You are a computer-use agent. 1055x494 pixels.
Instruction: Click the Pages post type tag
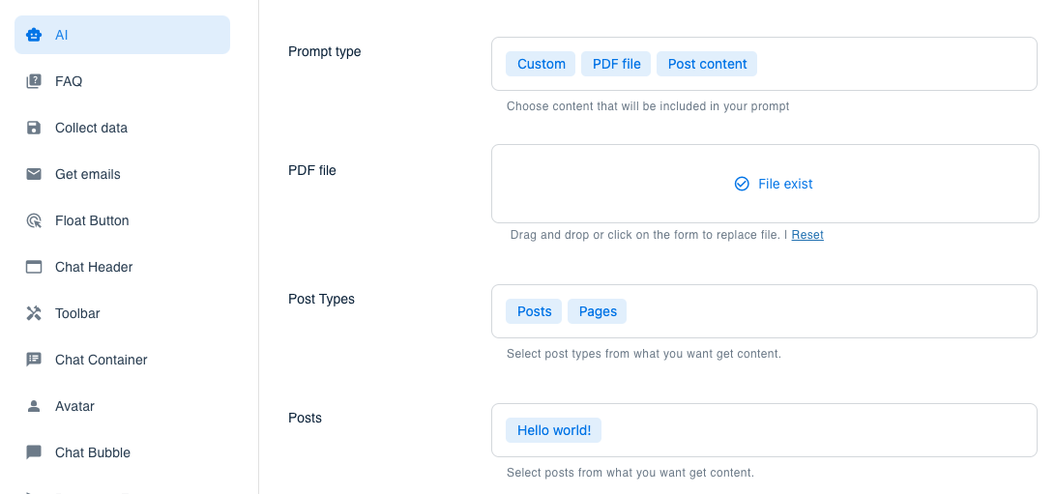598,311
